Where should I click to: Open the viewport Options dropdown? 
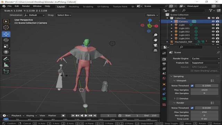coord(152,15)
